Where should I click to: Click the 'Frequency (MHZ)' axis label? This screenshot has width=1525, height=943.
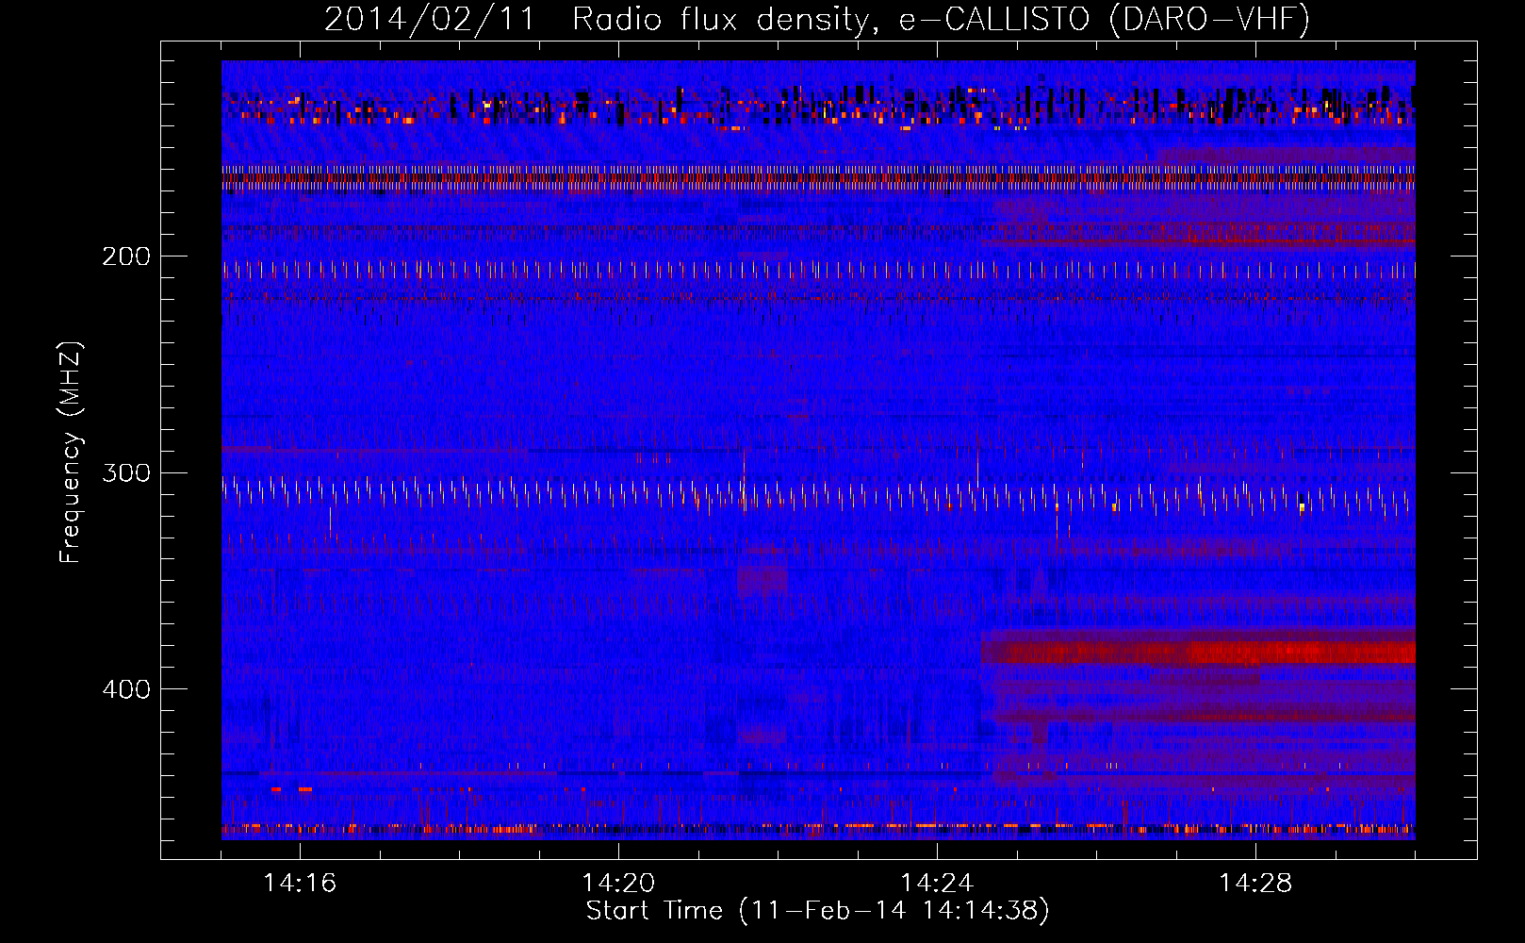pyautogui.click(x=71, y=452)
